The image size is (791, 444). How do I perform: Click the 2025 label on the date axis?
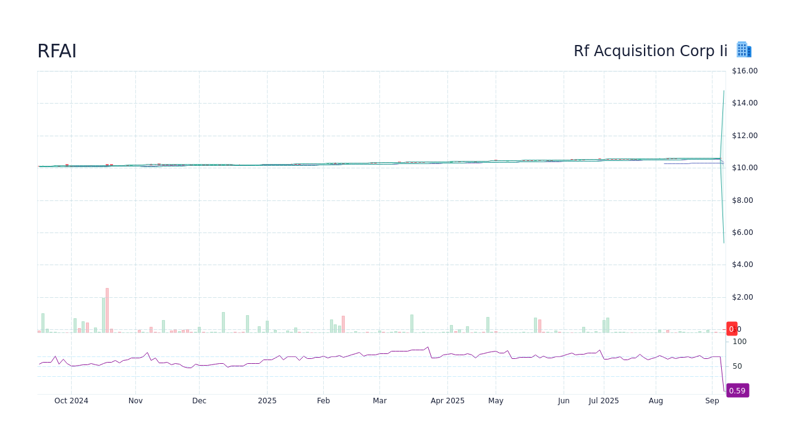coord(267,401)
